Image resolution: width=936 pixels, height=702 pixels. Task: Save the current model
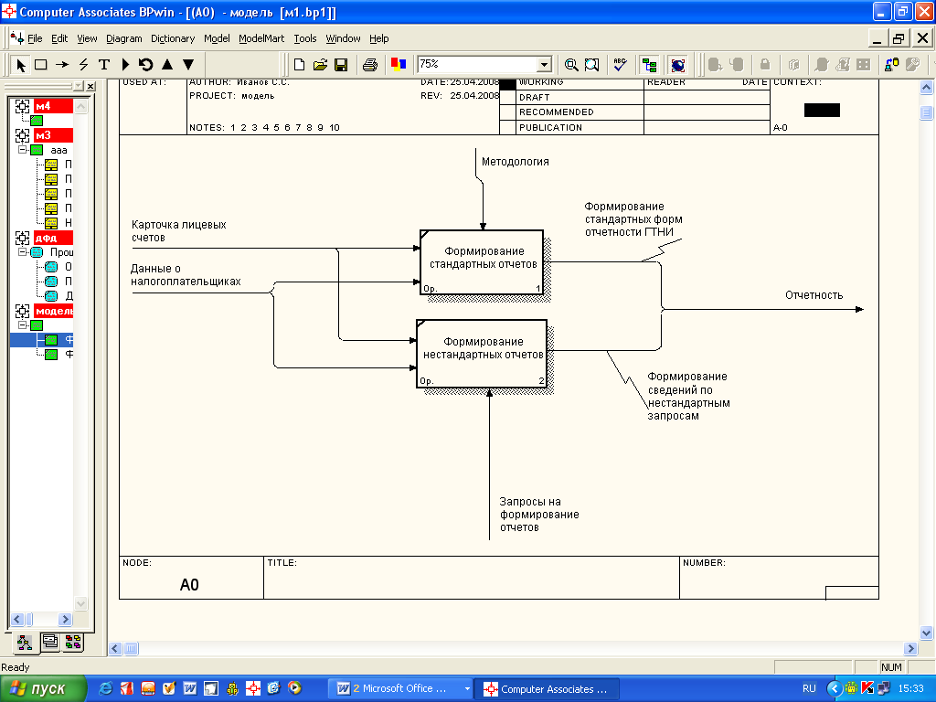coord(341,65)
